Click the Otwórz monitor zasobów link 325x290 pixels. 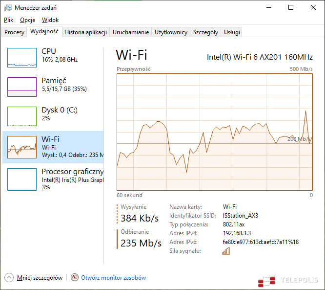click(113, 278)
